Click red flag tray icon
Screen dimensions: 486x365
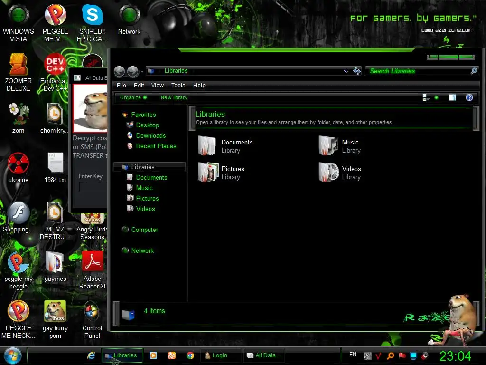tap(402, 355)
